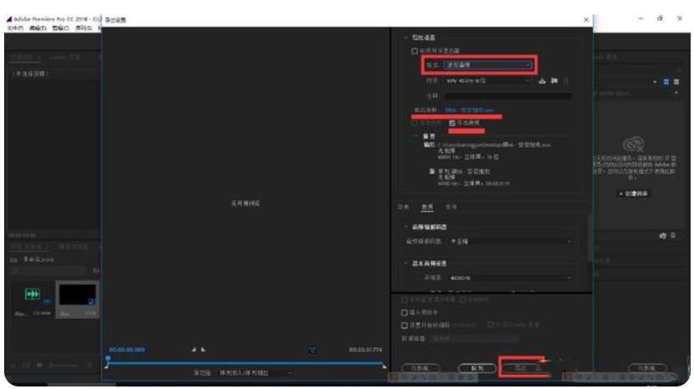Select the black sequence thumbnail in project bin
Viewport: 694px width, 389px height.
click(x=75, y=295)
